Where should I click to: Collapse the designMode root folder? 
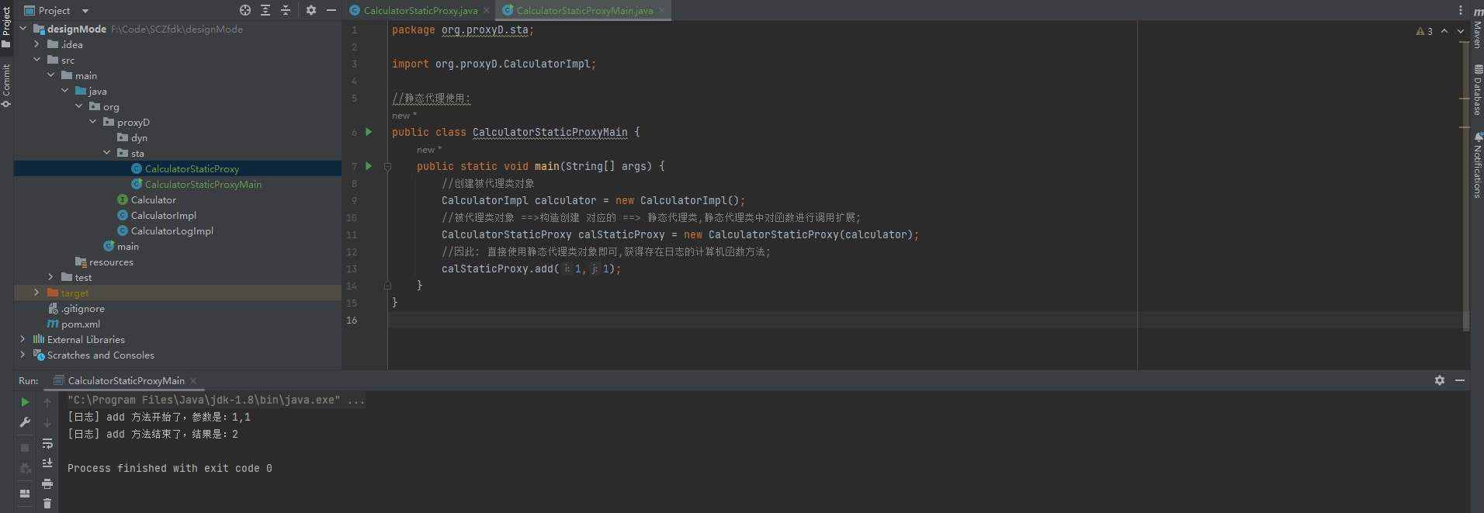23,29
